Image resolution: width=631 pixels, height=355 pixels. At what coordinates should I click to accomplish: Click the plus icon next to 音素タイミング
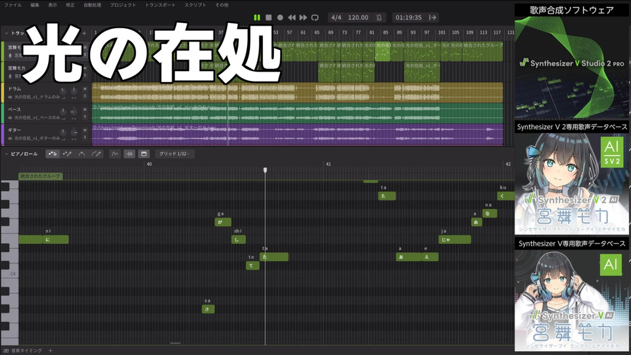[51, 350]
